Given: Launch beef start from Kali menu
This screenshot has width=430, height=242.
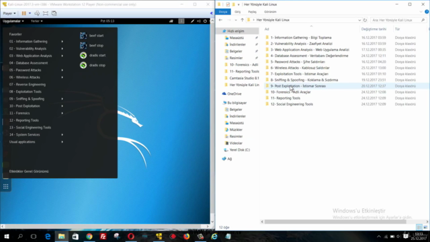Looking at the screenshot, I should coord(92,36).
